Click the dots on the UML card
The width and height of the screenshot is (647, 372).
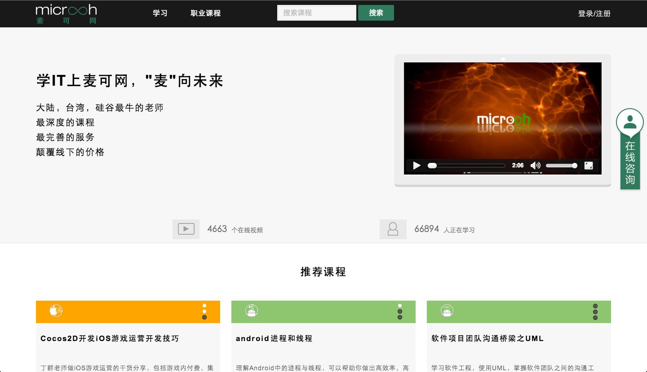pyautogui.click(x=595, y=311)
